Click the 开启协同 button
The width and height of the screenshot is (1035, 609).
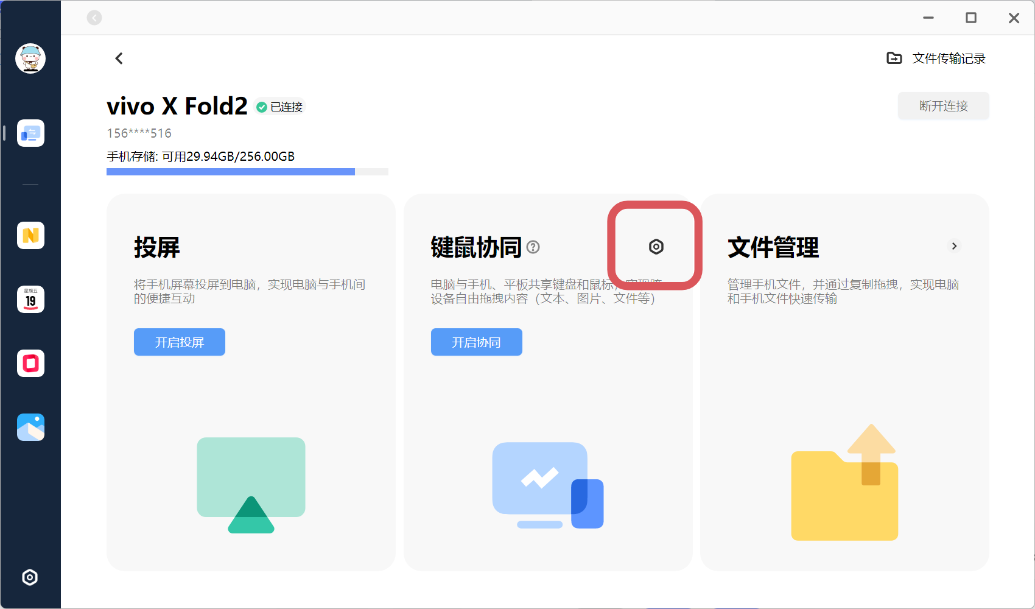pos(477,342)
